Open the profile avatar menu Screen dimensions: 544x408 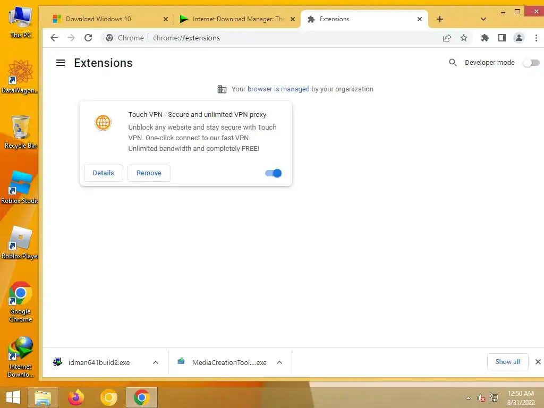pyautogui.click(x=519, y=38)
